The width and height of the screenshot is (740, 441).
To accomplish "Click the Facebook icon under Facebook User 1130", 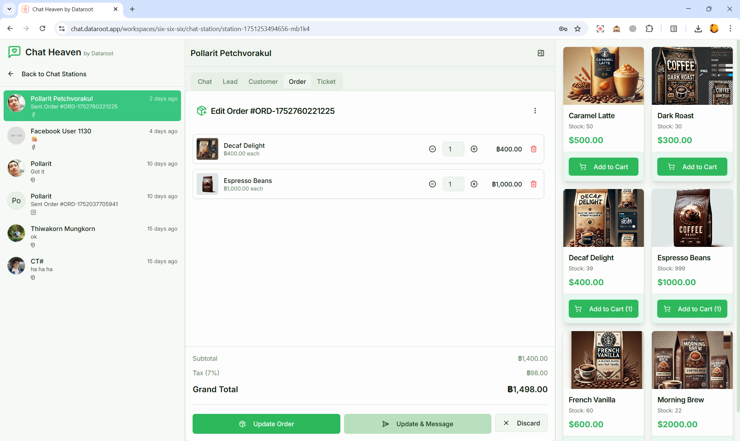I will coord(34,147).
